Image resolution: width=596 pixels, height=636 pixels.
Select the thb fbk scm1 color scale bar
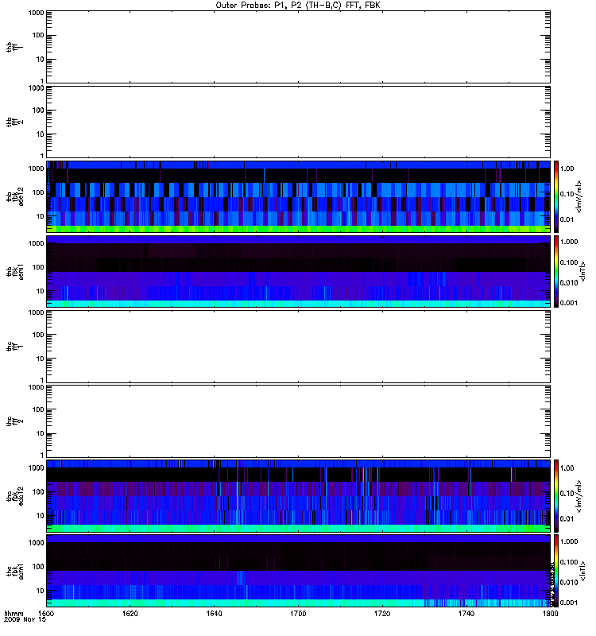click(556, 271)
